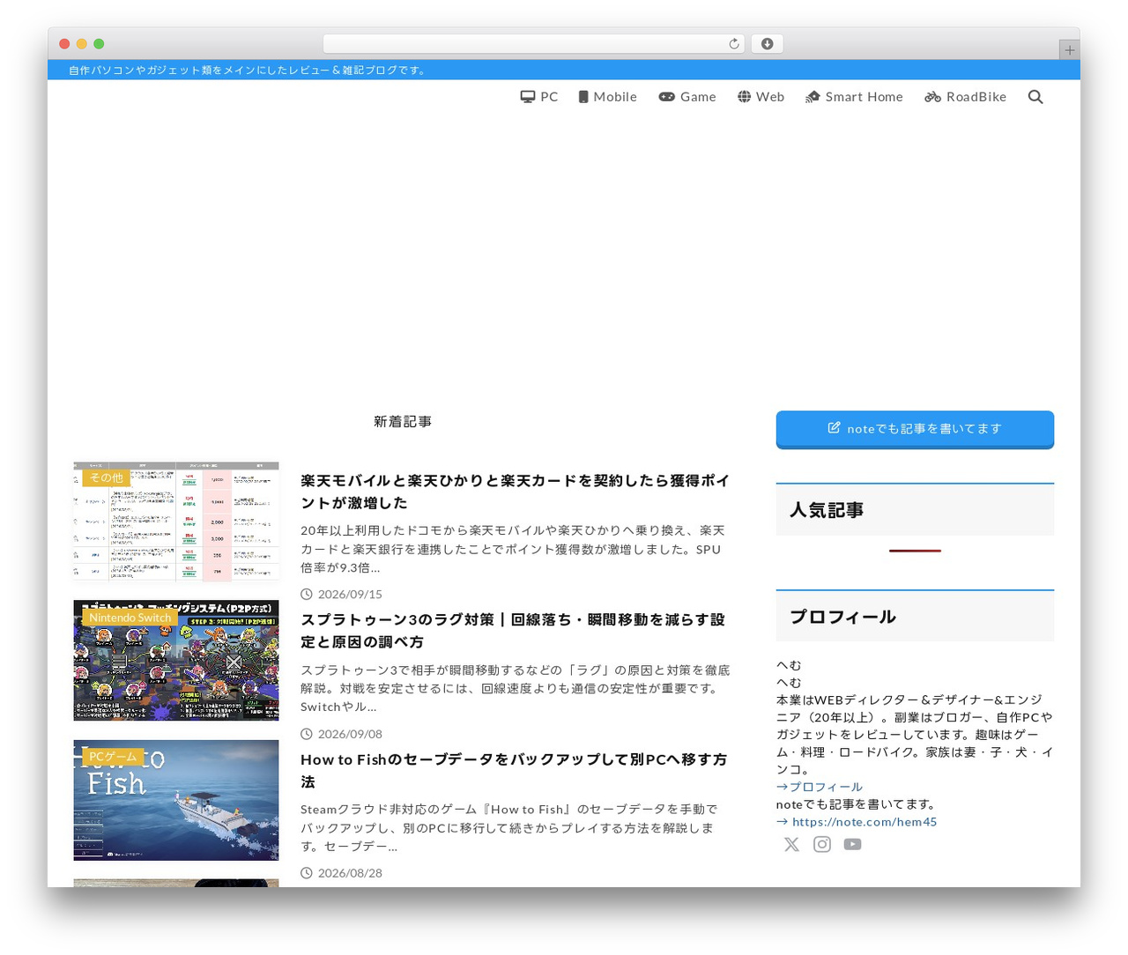Click the excerpt starting スプラトゥーン3で相手が瞬間移動

pyautogui.click(x=516, y=688)
